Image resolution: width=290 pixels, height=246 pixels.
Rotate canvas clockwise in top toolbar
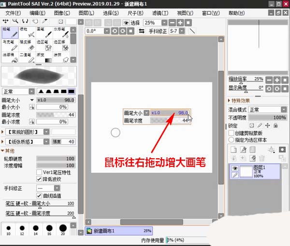[123, 31]
